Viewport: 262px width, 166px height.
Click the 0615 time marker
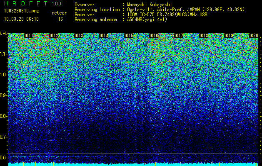pos(128,36)
